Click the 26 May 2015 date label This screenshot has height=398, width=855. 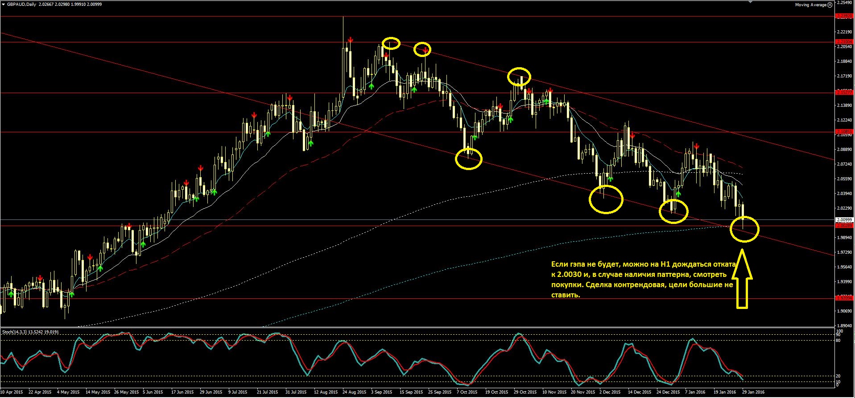pos(126,392)
